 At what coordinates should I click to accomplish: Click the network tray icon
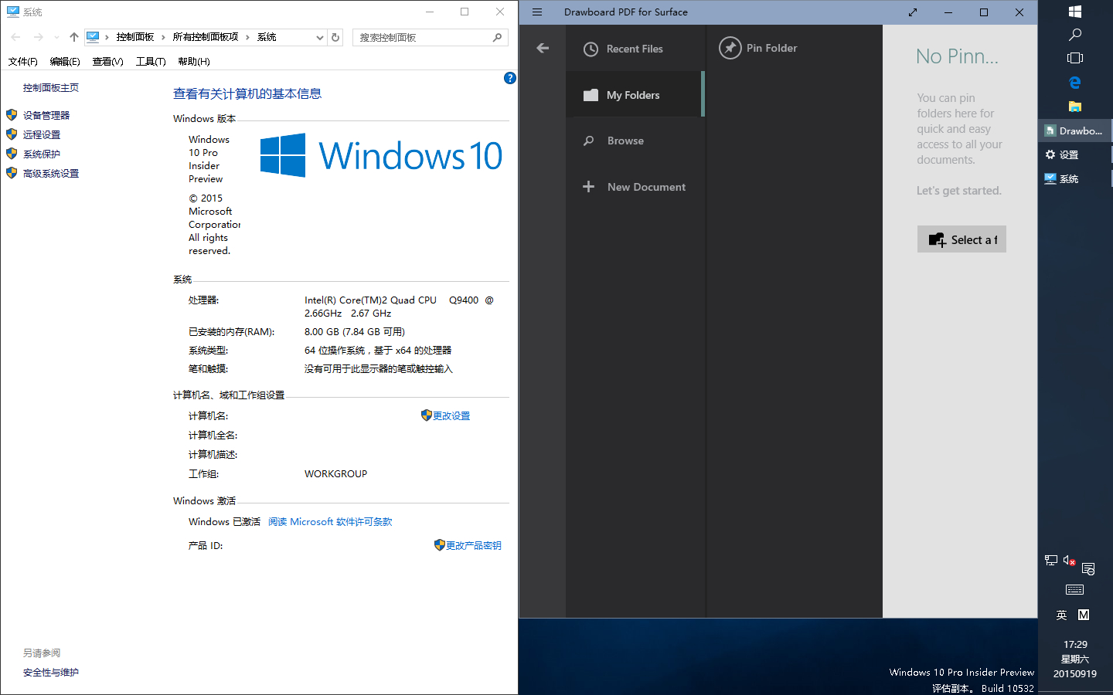1051,561
